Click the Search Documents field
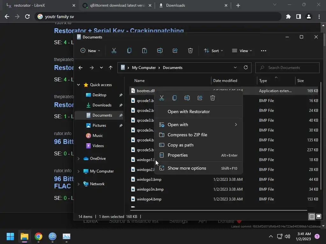The image size is (326, 244). pyautogui.click(x=287, y=68)
